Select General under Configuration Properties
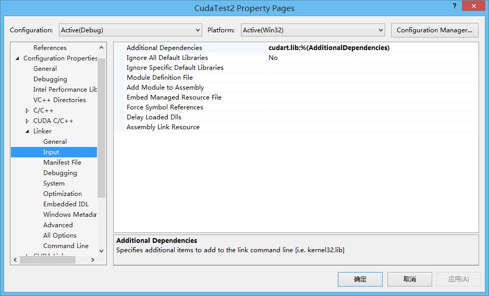This screenshot has width=489, height=296. coord(45,69)
